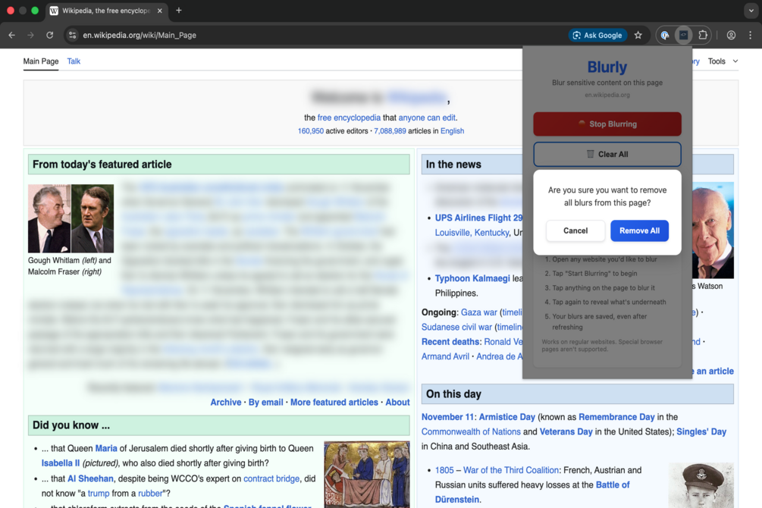
Task: Click the first pinned extension icon
Action: (x=665, y=35)
